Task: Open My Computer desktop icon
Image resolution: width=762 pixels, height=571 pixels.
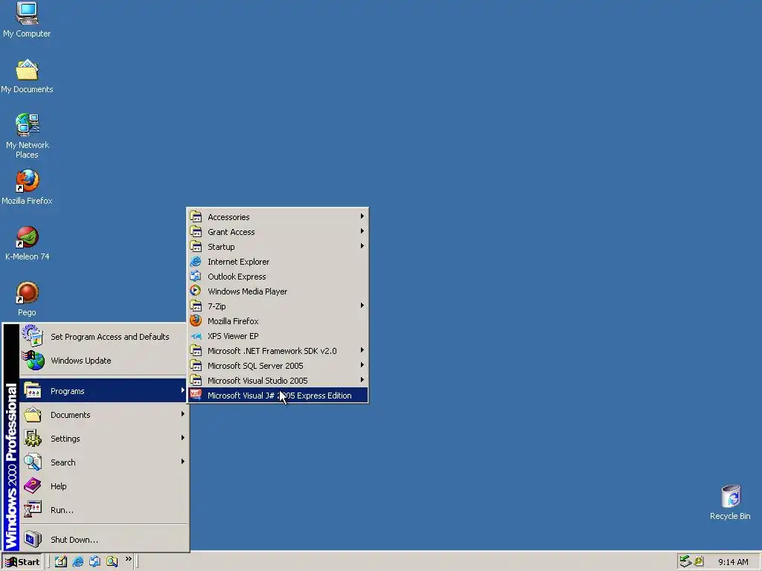Action: click(x=27, y=19)
